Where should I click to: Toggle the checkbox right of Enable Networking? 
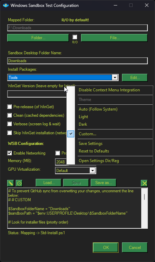tap(57, 153)
